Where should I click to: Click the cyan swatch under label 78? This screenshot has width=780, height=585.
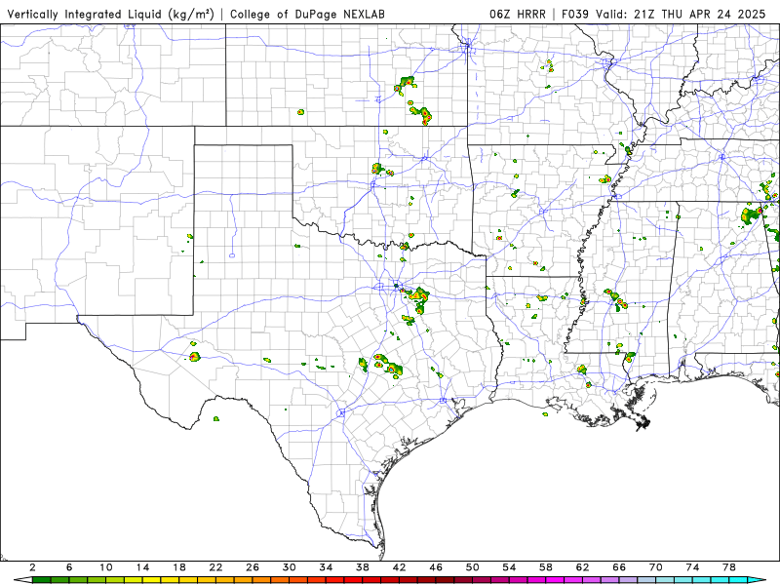[x=739, y=580]
